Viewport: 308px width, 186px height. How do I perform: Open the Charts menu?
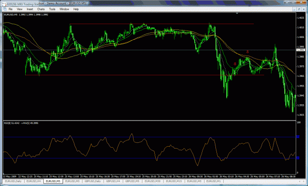click(x=41, y=9)
